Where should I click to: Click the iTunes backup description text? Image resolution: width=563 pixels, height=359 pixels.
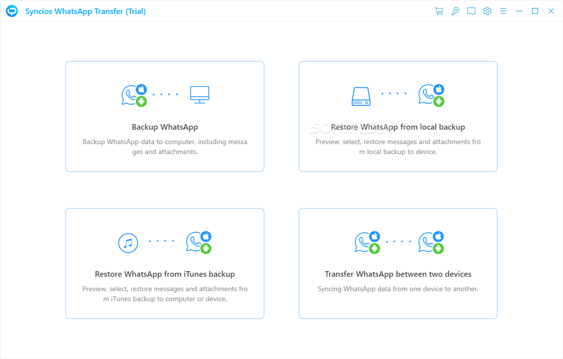165,294
